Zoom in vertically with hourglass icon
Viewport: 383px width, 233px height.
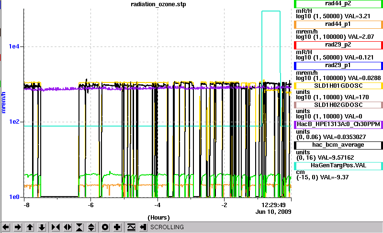(79, 227)
